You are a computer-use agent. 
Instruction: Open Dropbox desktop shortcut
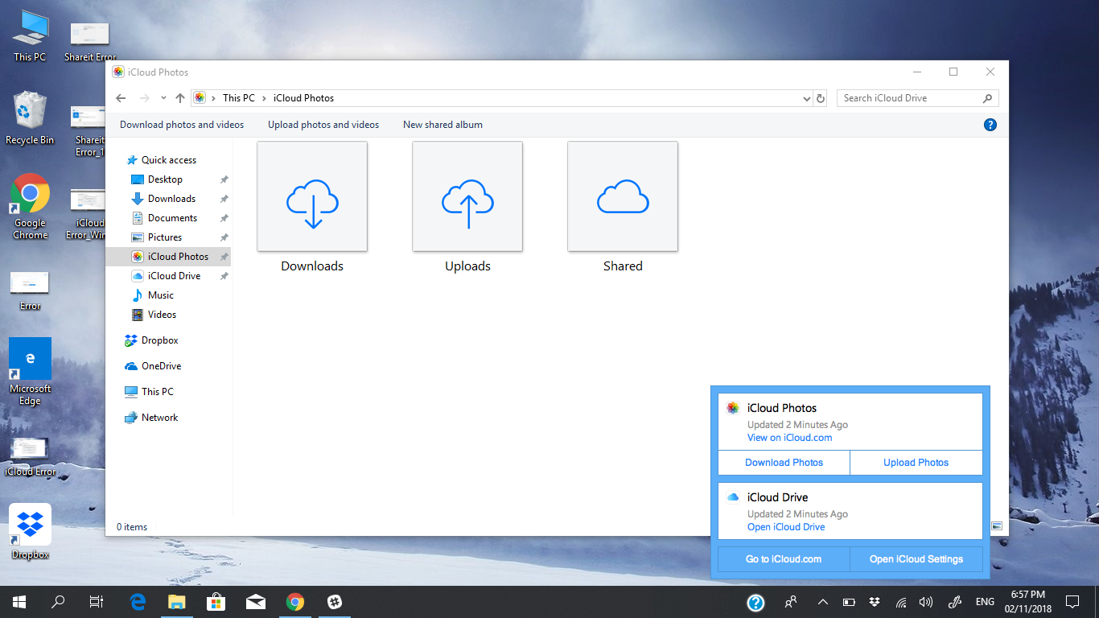[x=30, y=532]
